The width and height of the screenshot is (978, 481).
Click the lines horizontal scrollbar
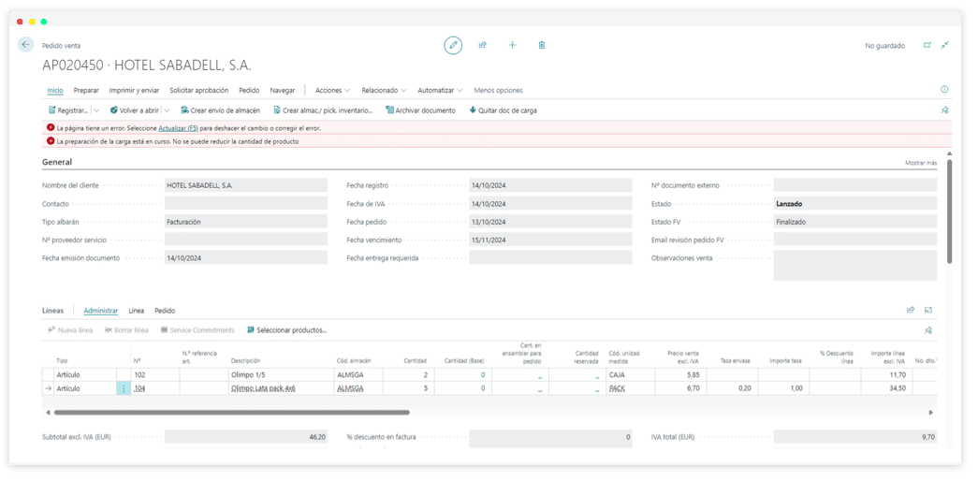232,412
